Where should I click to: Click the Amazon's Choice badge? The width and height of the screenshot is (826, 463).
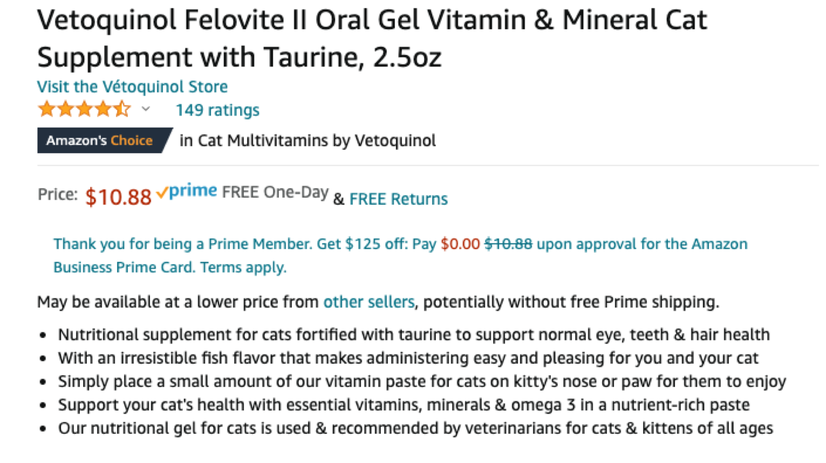[x=100, y=140]
